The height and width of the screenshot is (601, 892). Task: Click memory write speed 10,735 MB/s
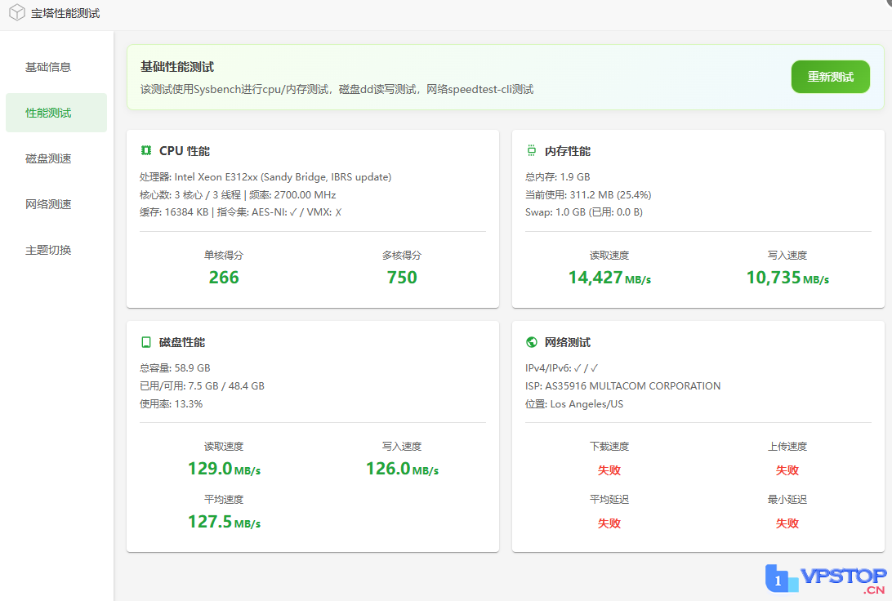click(787, 278)
